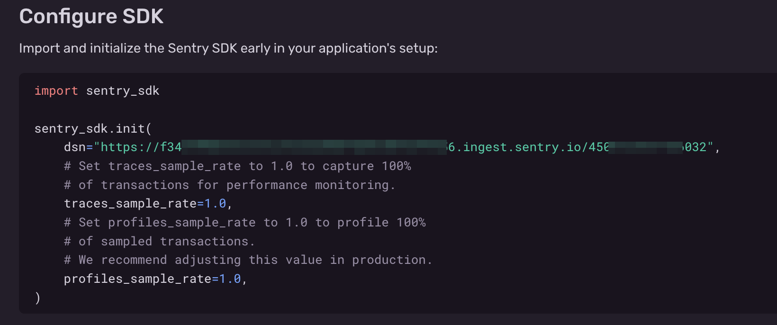The image size is (777, 325).
Task: Click the 'of sampled transactions' comment
Action: [160, 242]
